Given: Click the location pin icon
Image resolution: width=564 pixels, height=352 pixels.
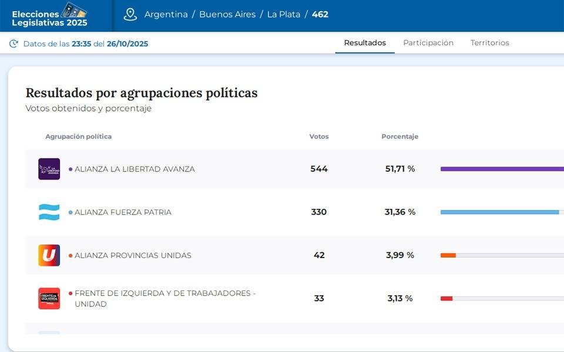Looking at the screenshot, I should click(x=130, y=15).
